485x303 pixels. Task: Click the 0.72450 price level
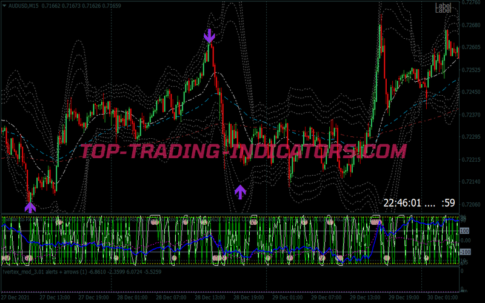[472, 92]
